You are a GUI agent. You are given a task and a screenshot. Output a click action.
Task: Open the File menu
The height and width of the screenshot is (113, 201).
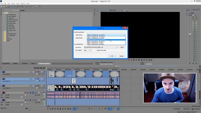click(2, 3)
